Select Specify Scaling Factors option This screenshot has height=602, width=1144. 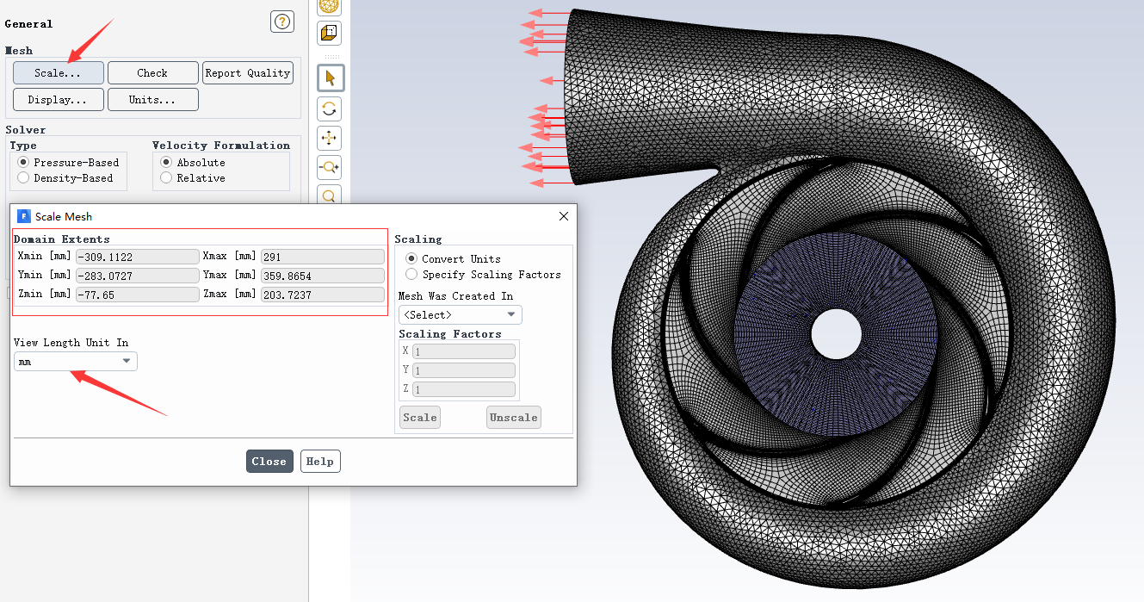[411, 275]
